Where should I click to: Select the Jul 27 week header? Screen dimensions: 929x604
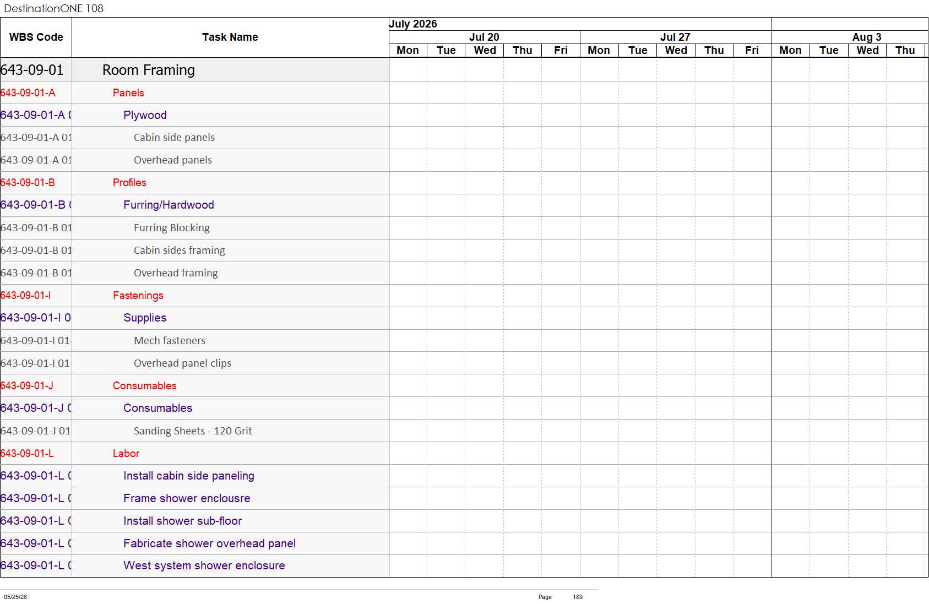pyautogui.click(x=675, y=37)
